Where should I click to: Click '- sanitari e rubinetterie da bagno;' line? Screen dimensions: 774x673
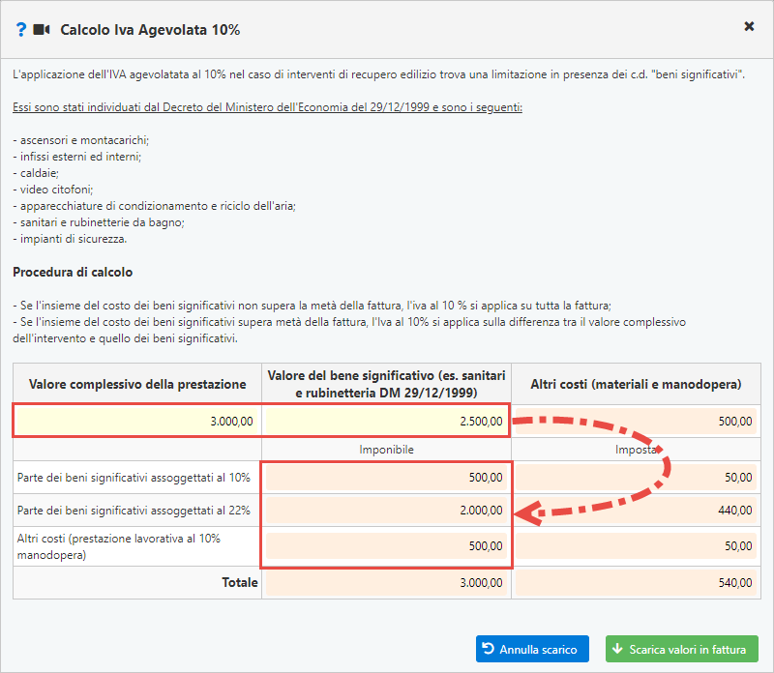pos(99,222)
